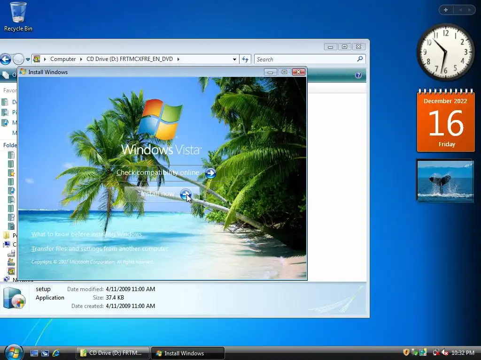Open the Start menu orb

pos(14,352)
